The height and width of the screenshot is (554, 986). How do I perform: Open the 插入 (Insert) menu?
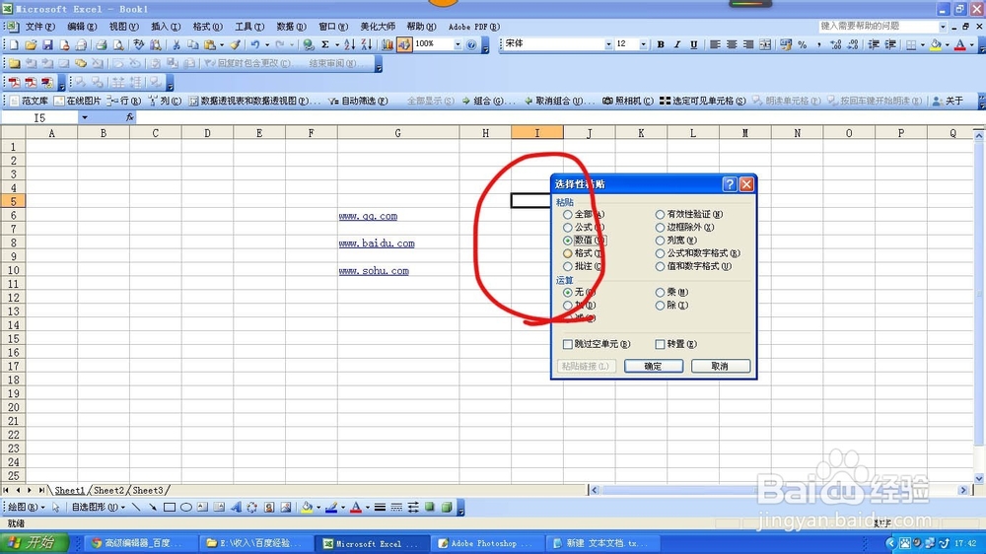pyautogui.click(x=166, y=27)
